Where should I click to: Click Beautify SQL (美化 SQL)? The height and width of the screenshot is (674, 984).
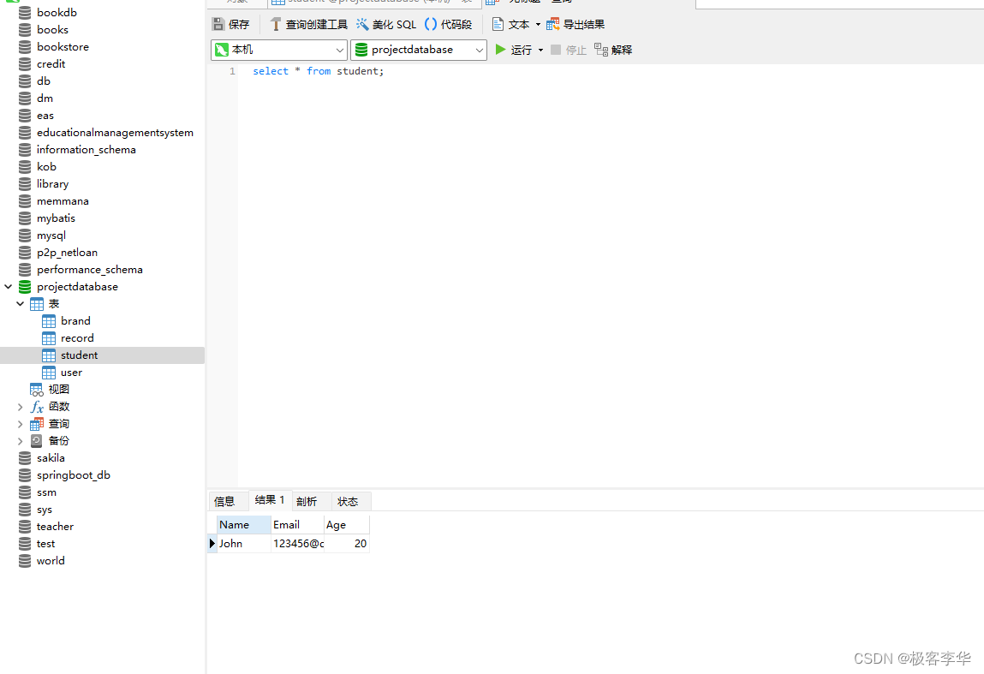[x=386, y=25]
